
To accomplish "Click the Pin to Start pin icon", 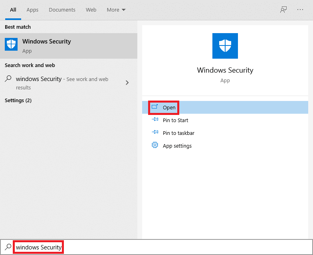I will click(155, 120).
